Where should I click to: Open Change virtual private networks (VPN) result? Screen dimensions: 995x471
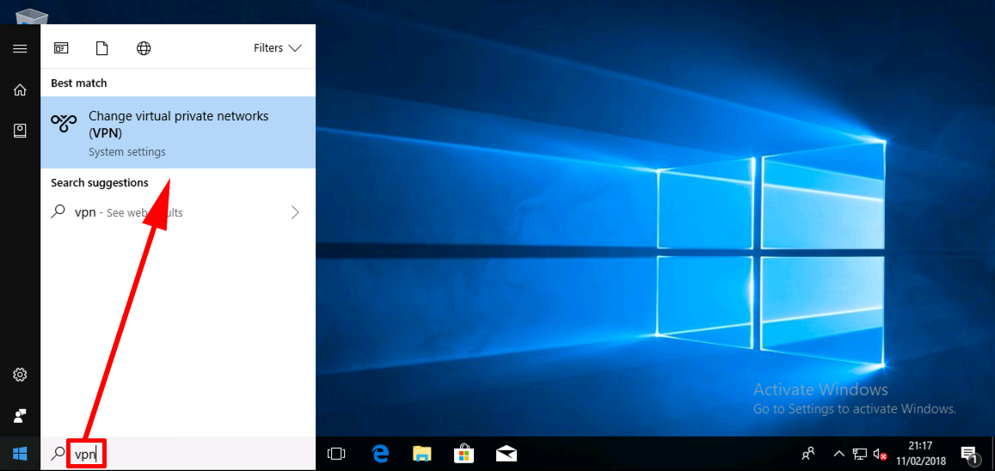pos(178,132)
